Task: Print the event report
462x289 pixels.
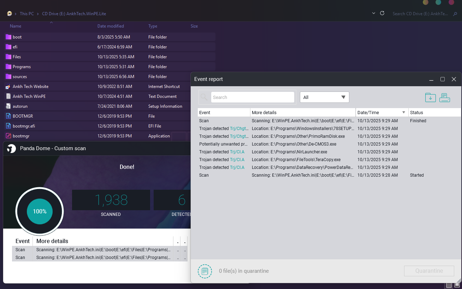Action: pyautogui.click(x=445, y=97)
